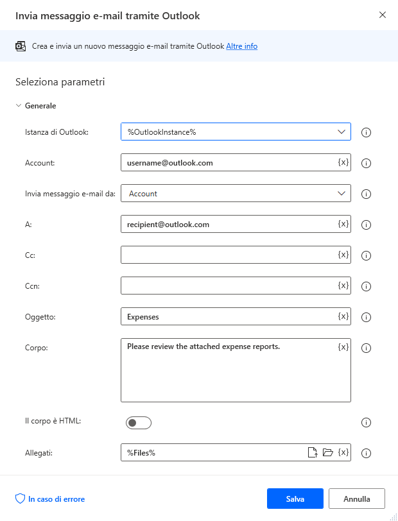Viewport: 398px width, 521px height.
Task: Open the {x} picker next to Cc
Action: pyautogui.click(x=342, y=255)
